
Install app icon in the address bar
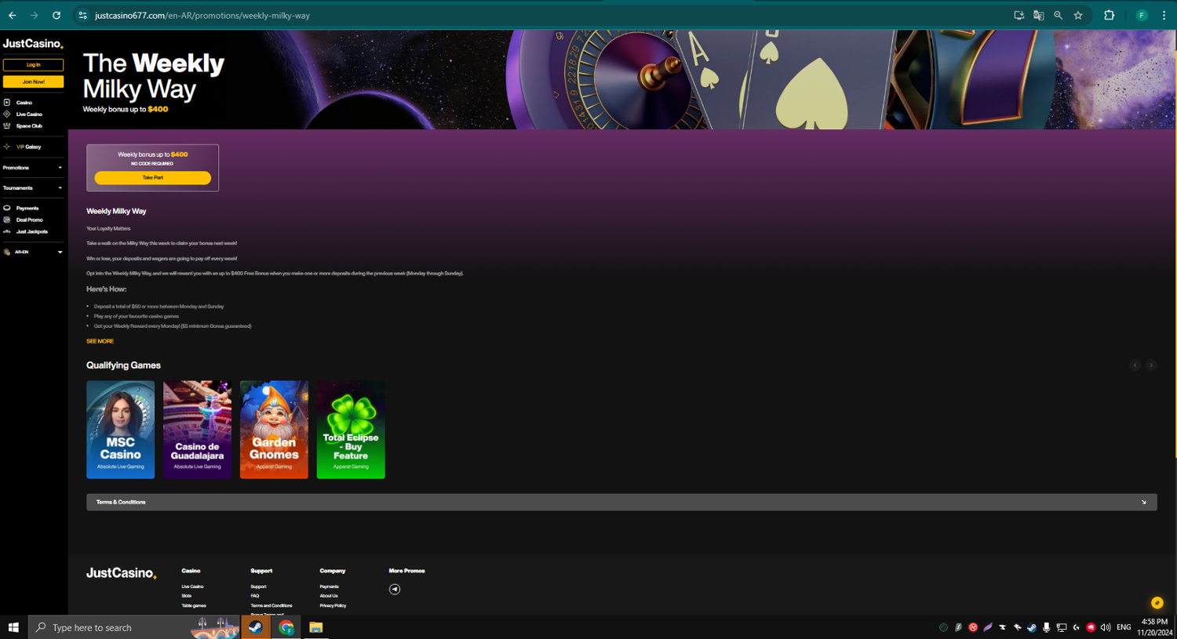pyautogui.click(x=1018, y=15)
